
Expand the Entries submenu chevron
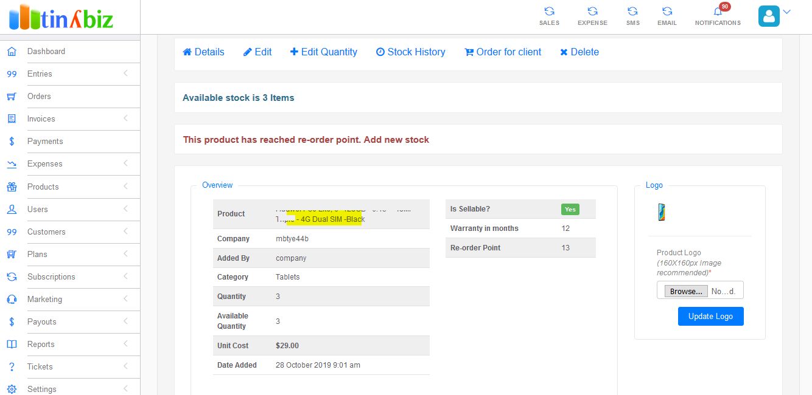125,74
